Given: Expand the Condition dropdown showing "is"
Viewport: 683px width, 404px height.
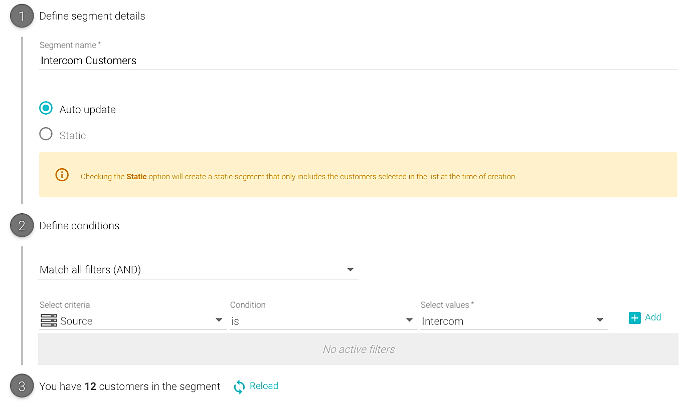Looking at the screenshot, I should (x=322, y=321).
